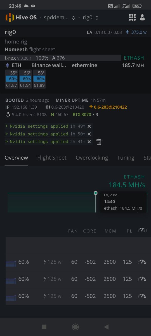This screenshot has width=151, height=336.
Task: Open the apps grid menu icon
Action: (x=132, y=17)
